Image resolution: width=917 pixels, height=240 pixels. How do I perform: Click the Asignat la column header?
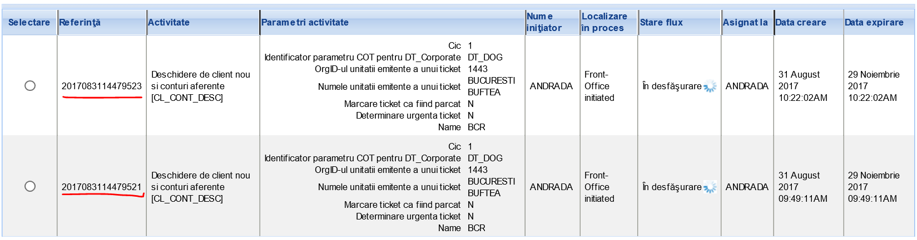coord(745,22)
